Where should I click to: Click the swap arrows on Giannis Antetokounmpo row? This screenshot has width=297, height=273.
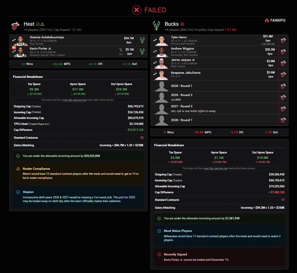pos(14,40)
